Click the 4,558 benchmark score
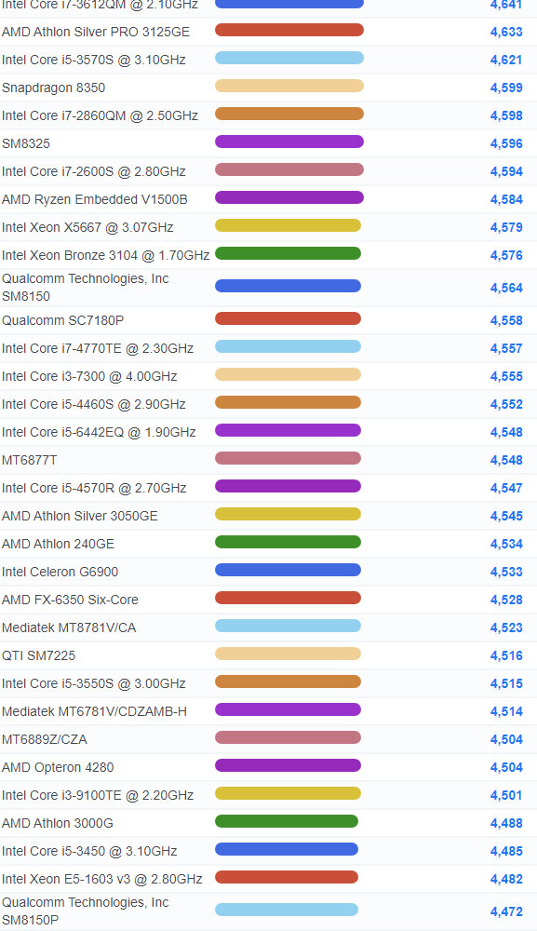The height and width of the screenshot is (931, 537). (x=506, y=320)
